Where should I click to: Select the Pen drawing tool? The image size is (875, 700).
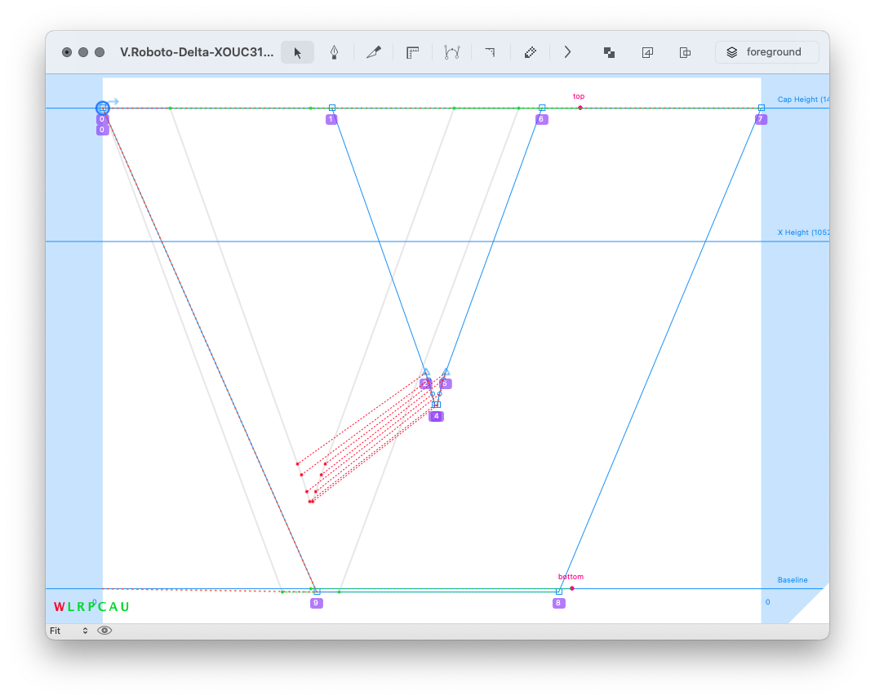(334, 52)
